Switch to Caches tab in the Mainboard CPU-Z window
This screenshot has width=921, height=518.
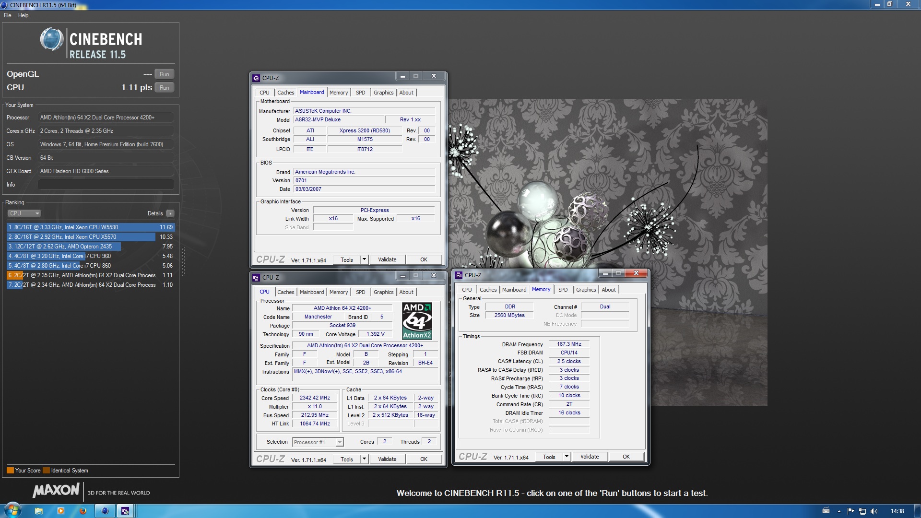(285, 93)
